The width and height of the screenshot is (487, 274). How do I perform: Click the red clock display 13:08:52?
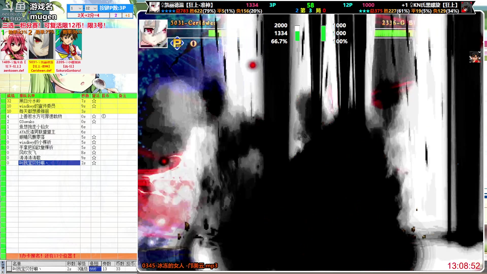coord(464,266)
